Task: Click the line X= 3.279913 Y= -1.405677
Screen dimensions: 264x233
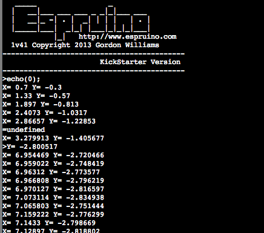Action: click(53, 139)
